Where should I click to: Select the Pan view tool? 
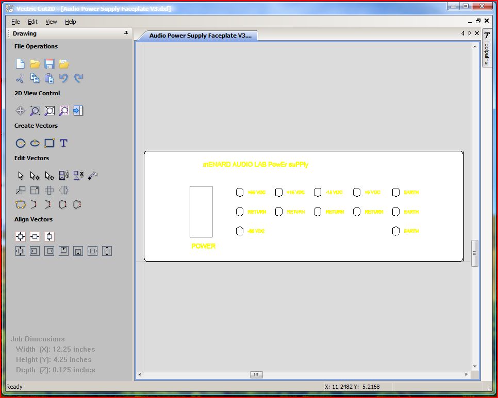tap(20, 111)
